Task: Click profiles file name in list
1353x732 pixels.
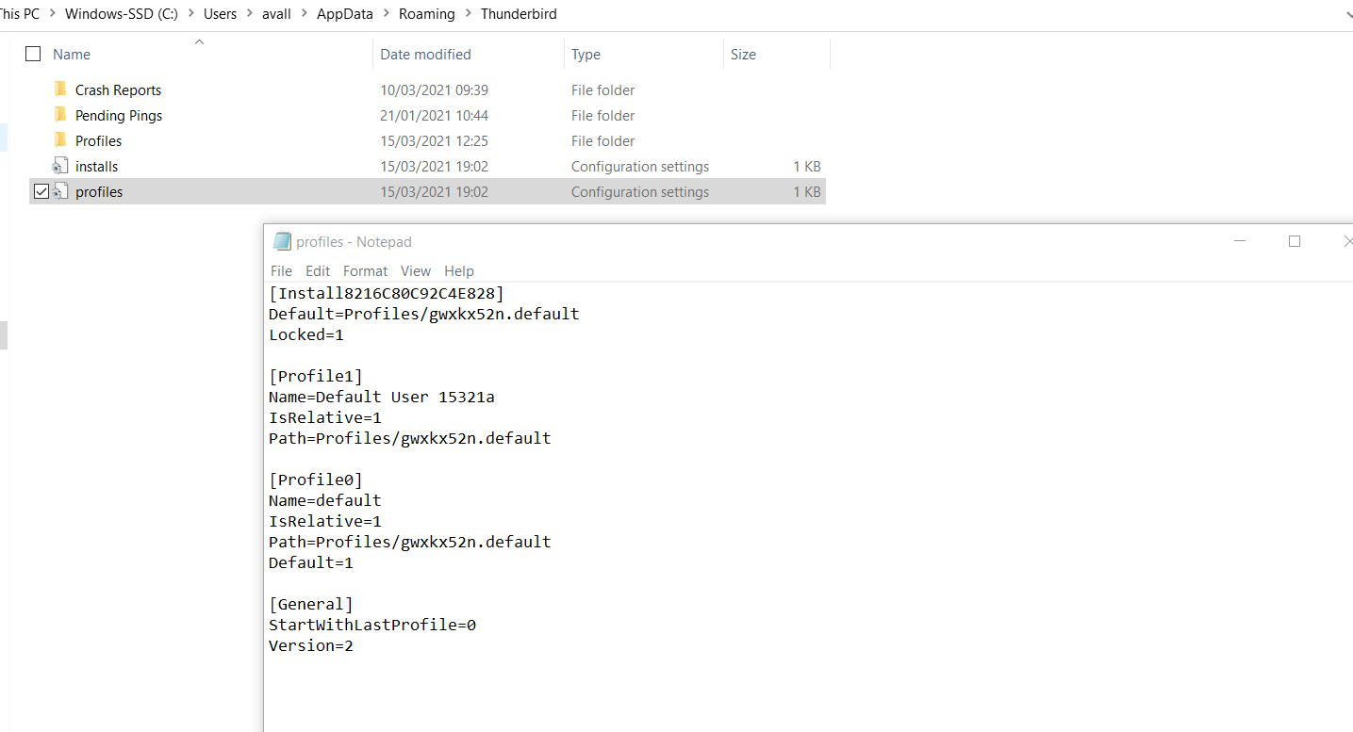Action: [x=99, y=191]
